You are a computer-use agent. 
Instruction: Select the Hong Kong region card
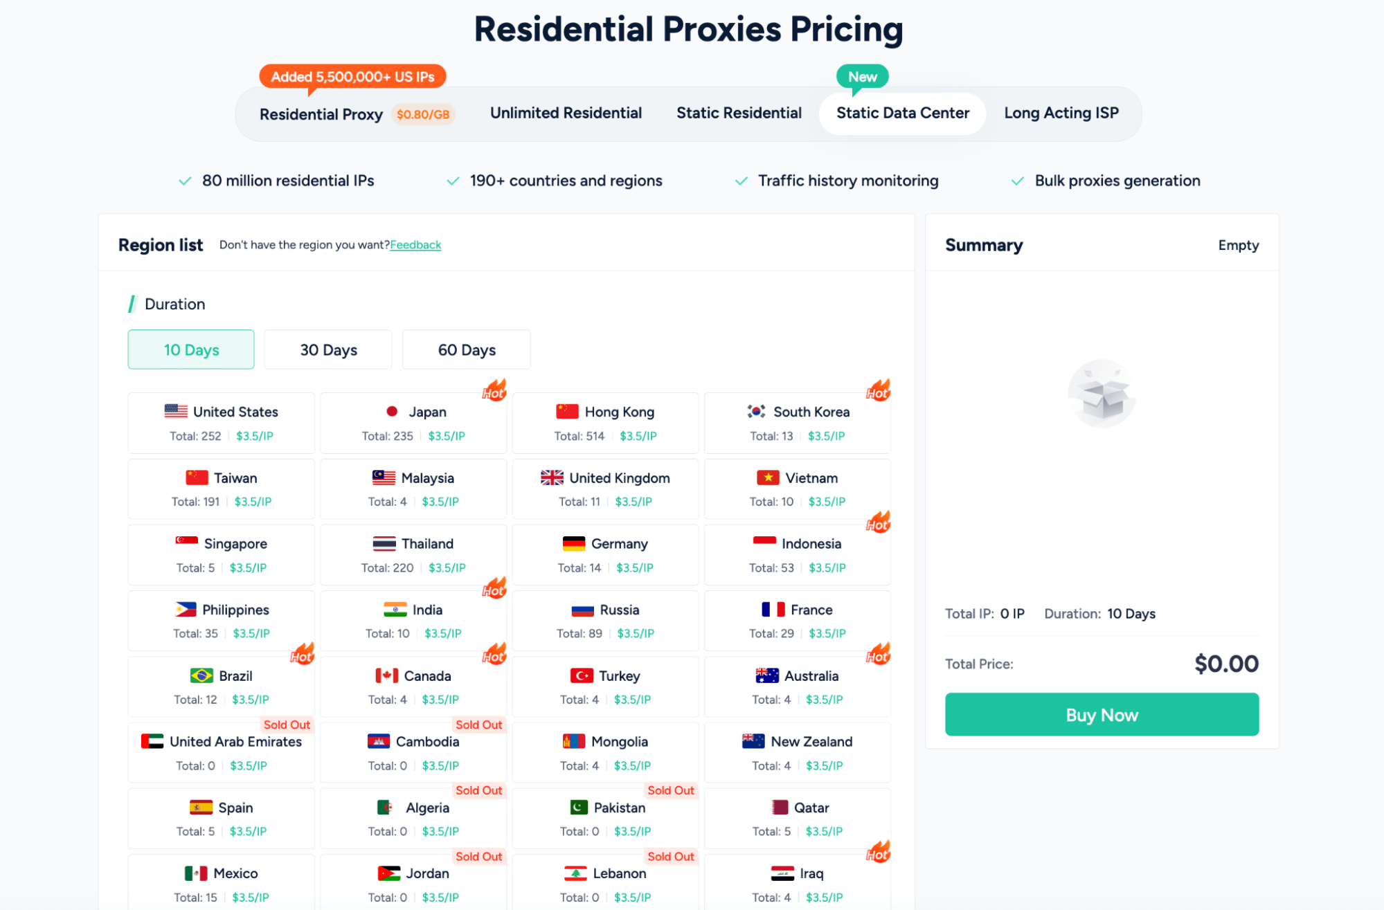pyautogui.click(x=605, y=423)
